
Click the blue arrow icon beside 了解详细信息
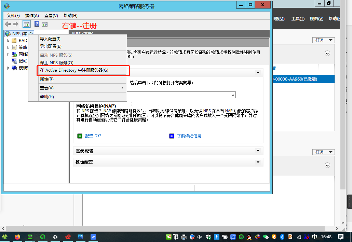click(x=172, y=136)
